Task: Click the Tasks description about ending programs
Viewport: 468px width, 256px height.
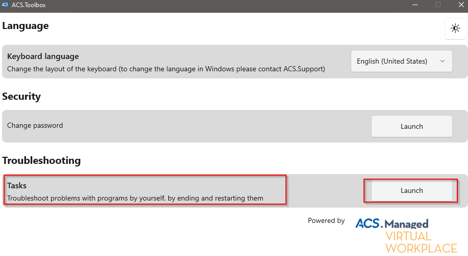Action: (135, 198)
